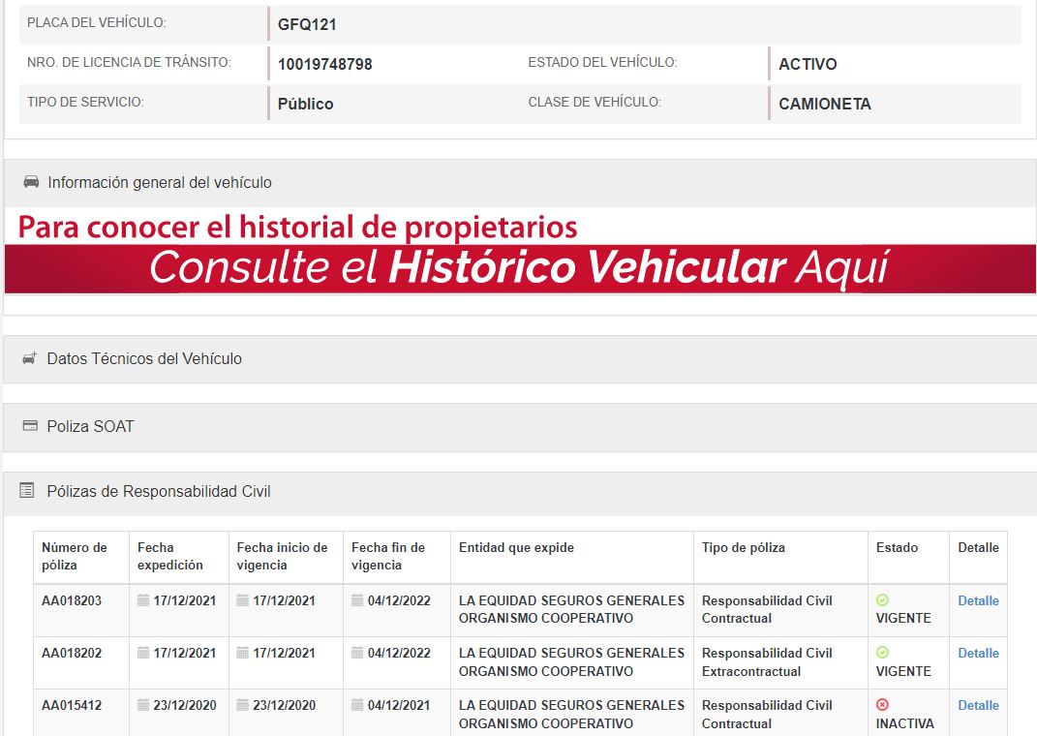This screenshot has width=1037, height=736.
Task: Click calendar icon next to expedición date for AA018203
Action: (143, 600)
